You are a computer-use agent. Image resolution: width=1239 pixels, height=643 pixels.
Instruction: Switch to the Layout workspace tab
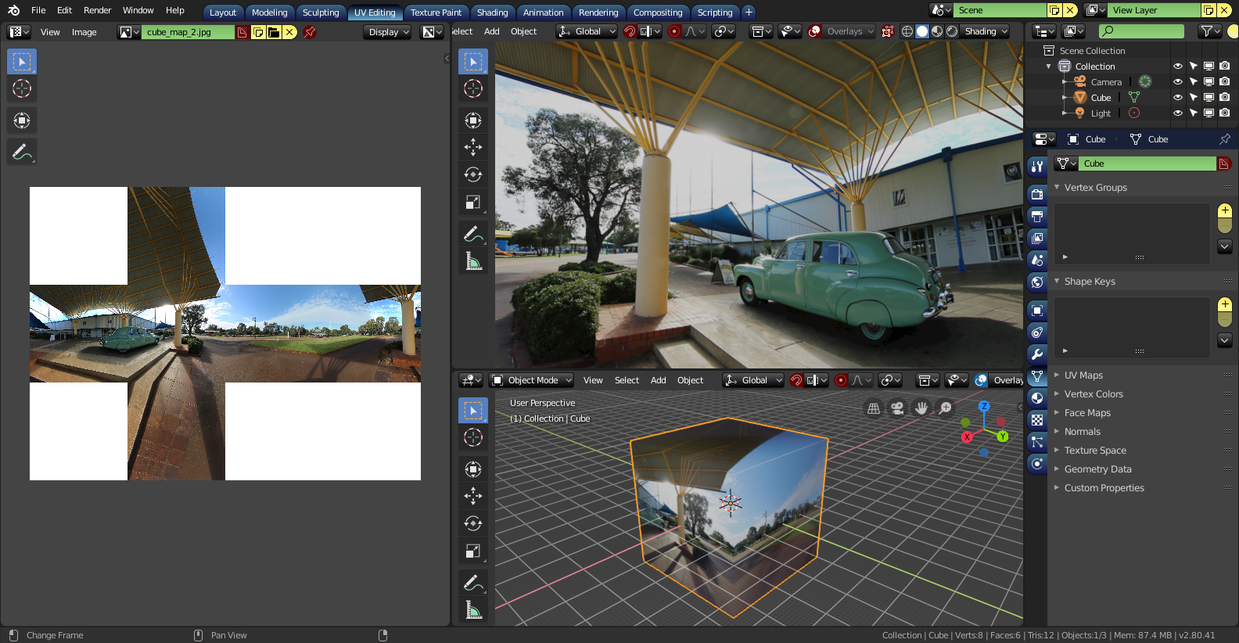(x=223, y=13)
